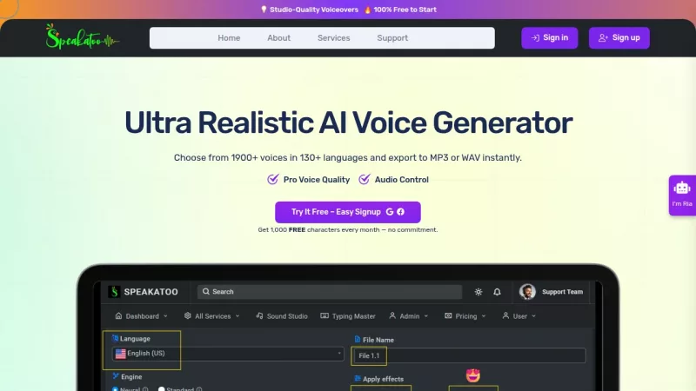Click the Language label icon
Image resolution: width=696 pixels, height=391 pixels.
115,338
